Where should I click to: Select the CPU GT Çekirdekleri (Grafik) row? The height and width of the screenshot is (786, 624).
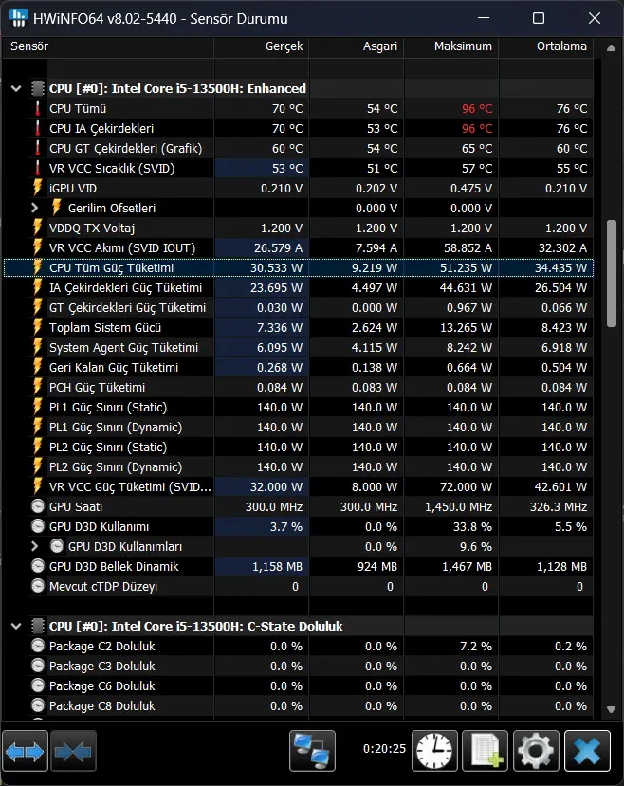click(x=298, y=148)
